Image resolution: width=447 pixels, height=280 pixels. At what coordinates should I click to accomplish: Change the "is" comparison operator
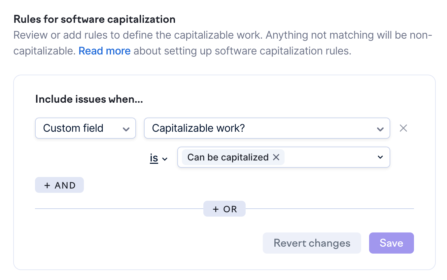pos(154,158)
